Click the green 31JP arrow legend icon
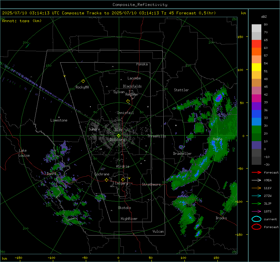 256,203
